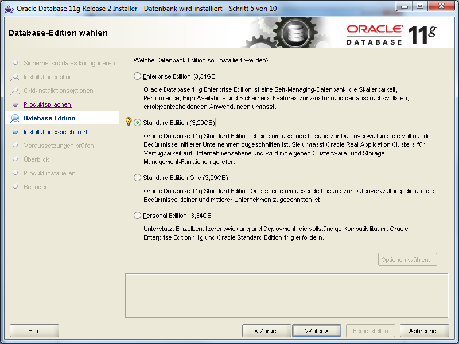Click the Installationsspeicherort step bullet icon
Viewport: 459px width, 344px height.
[x=15, y=132]
